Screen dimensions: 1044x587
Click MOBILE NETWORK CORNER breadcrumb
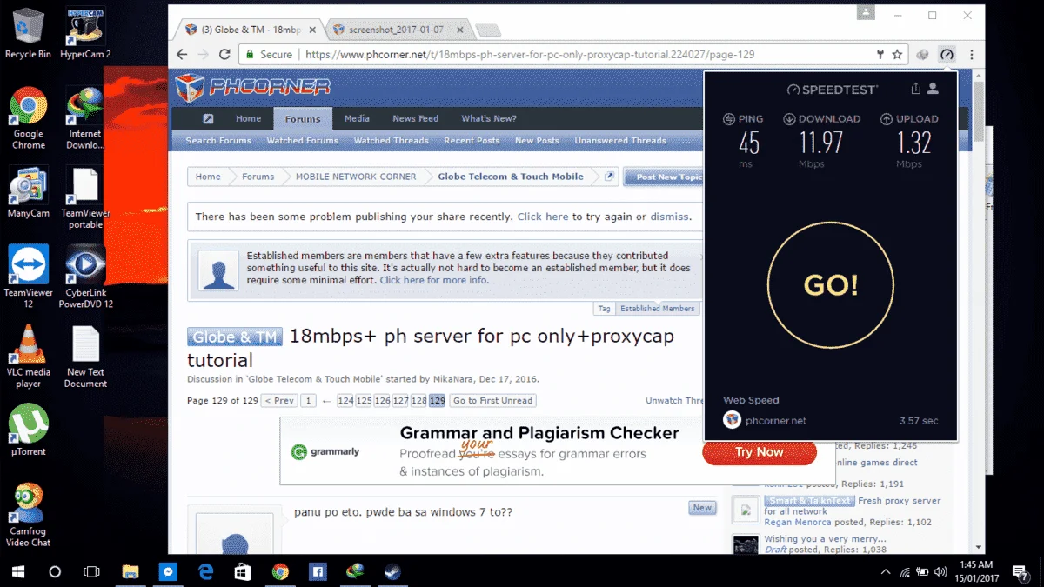[x=356, y=177]
